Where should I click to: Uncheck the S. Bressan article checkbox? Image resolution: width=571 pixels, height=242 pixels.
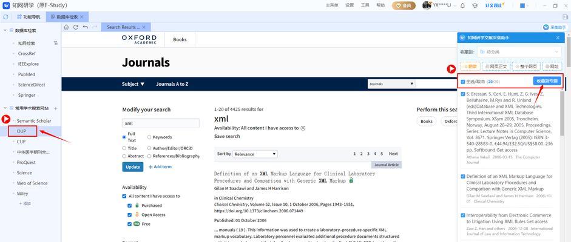[x=463, y=94]
